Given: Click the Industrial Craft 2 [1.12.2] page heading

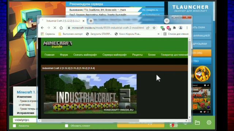Looking at the screenshot, I should coord(68,68).
